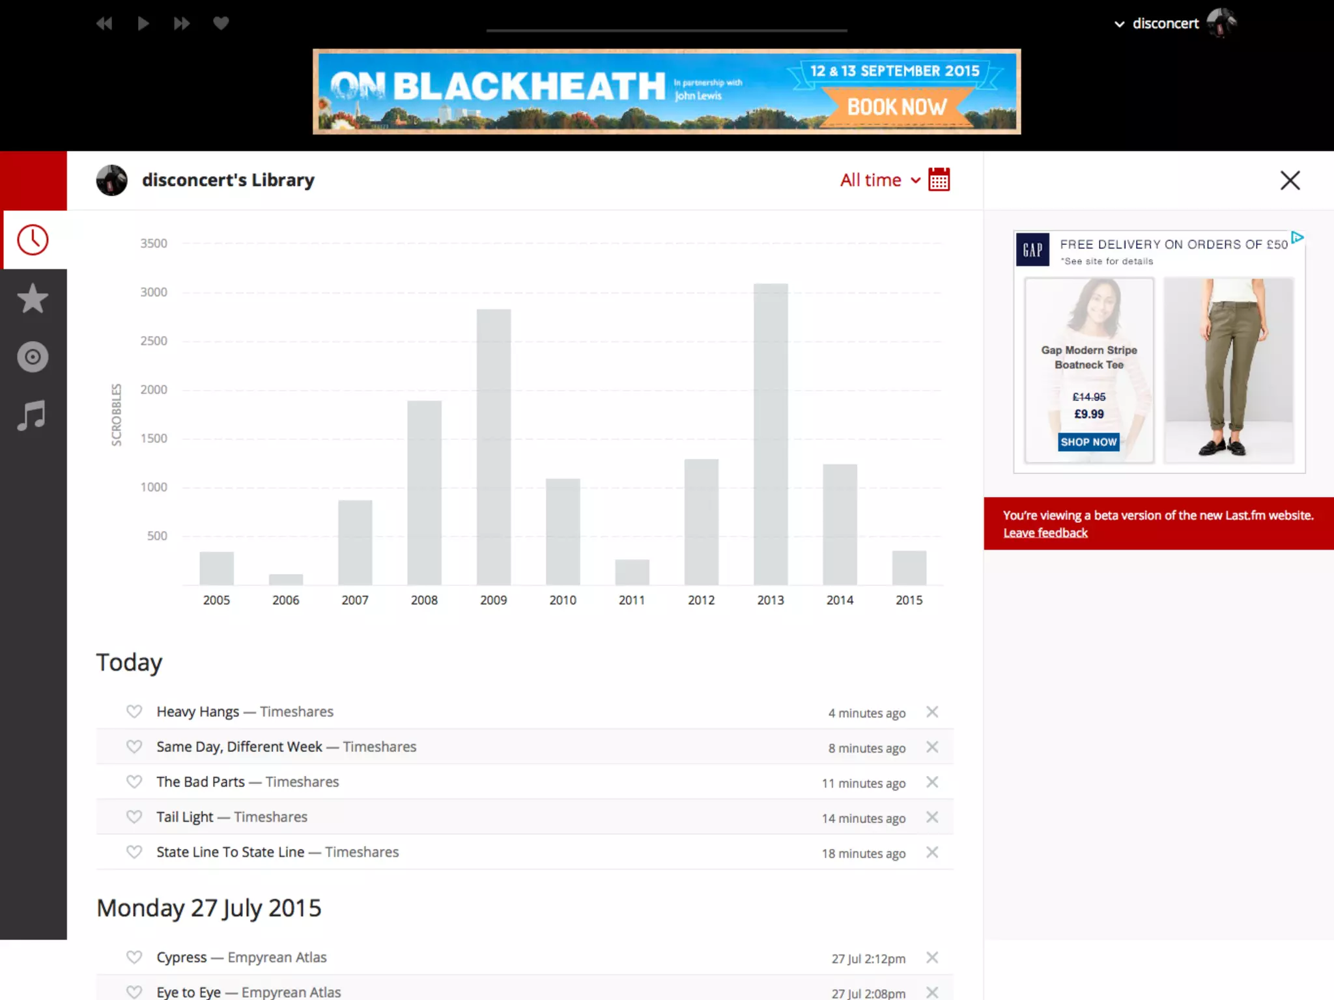The height and width of the screenshot is (1000, 1334).
Task: Click the 2013 bar in the scrobbles chart
Action: (x=771, y=434)
